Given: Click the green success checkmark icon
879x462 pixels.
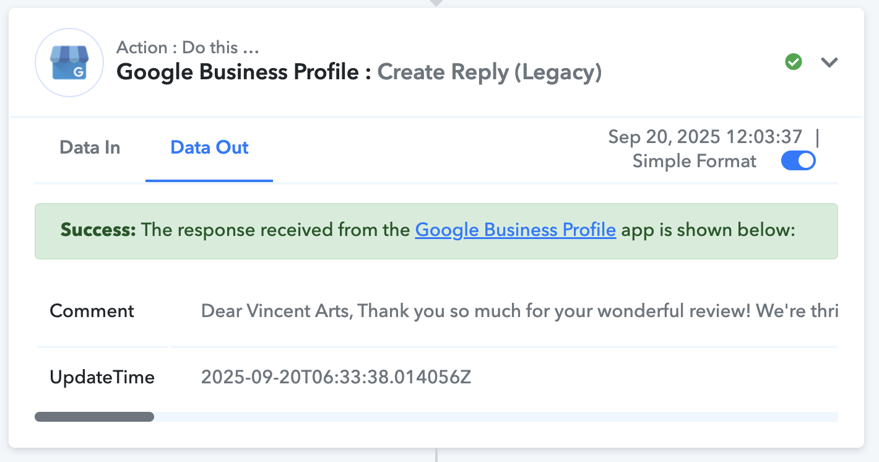Looking at the screenshot, I should tap(794, 62).
